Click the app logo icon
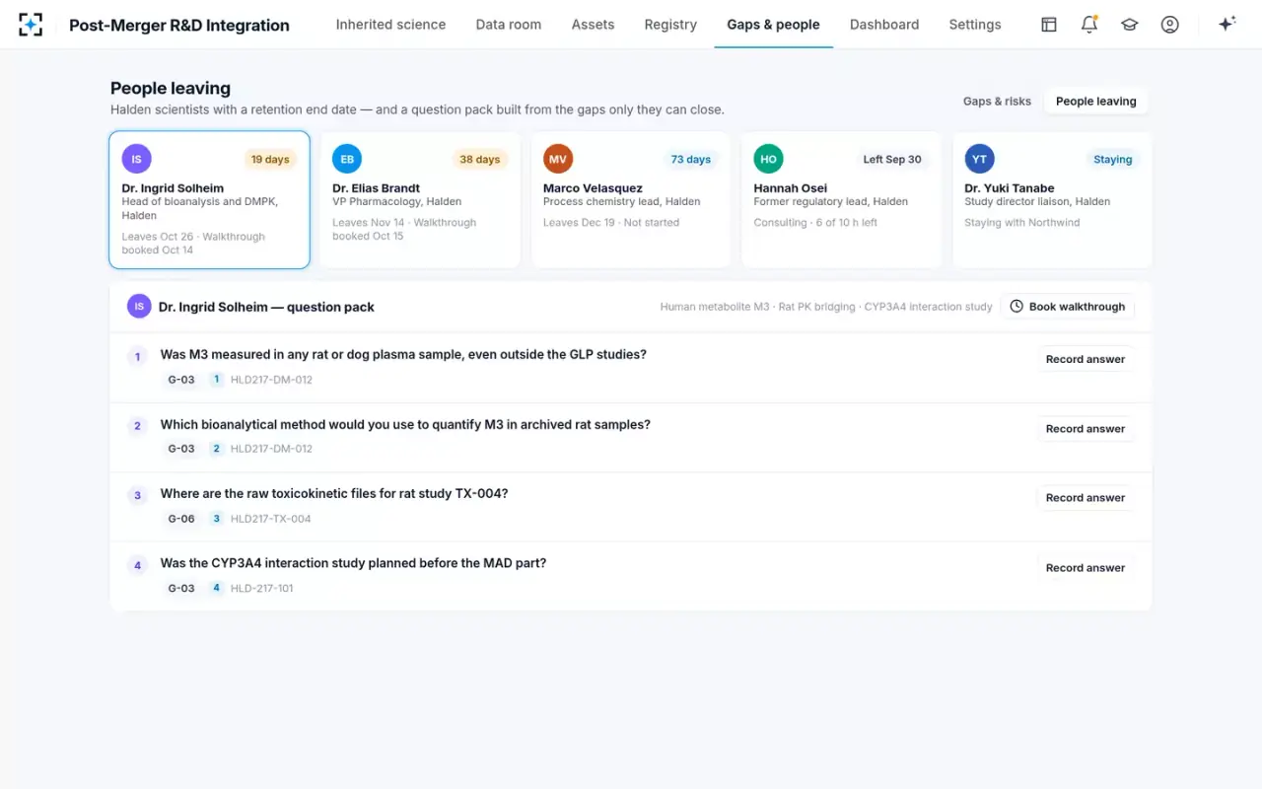This screenshot has width=1262, height=789. [x=31, y=25]
